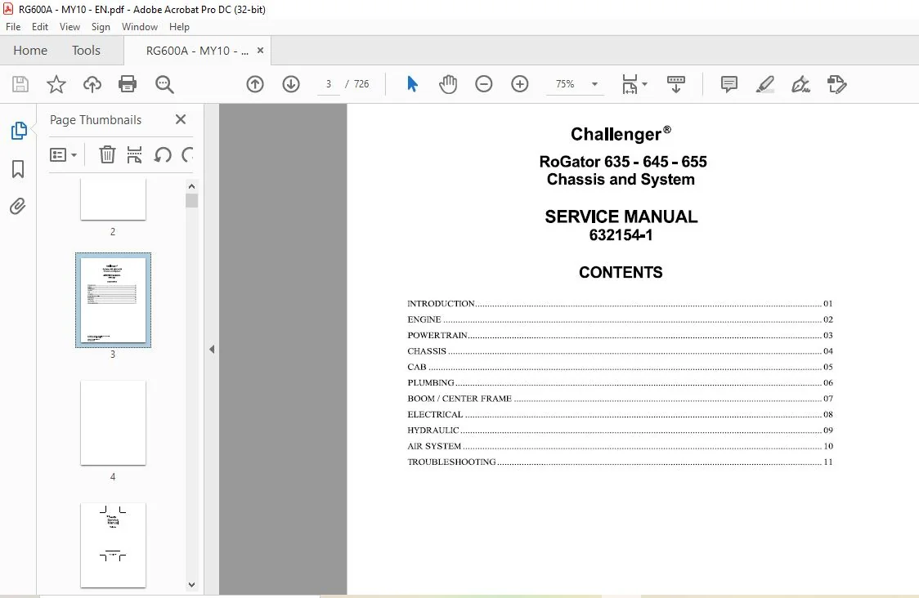Close the Page Thumbnails panel
Screen dimensions: 919x598
click(x=181, y=119)
